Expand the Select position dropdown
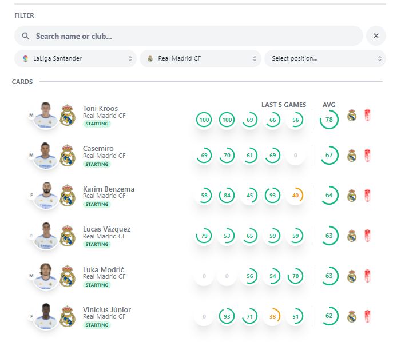Screen dimensions: 397x342 point(324,58)
